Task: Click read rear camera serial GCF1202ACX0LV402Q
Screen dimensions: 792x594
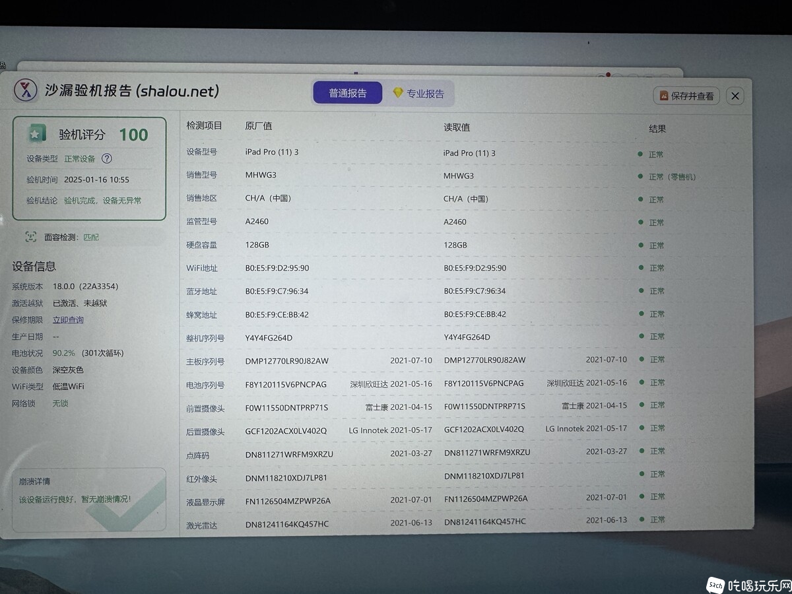Action: click(x=484, y=429)
